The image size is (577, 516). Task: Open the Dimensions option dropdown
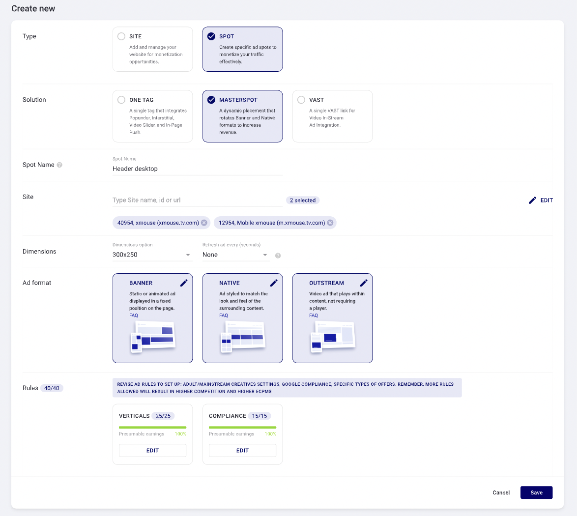[x=152, y=255]
